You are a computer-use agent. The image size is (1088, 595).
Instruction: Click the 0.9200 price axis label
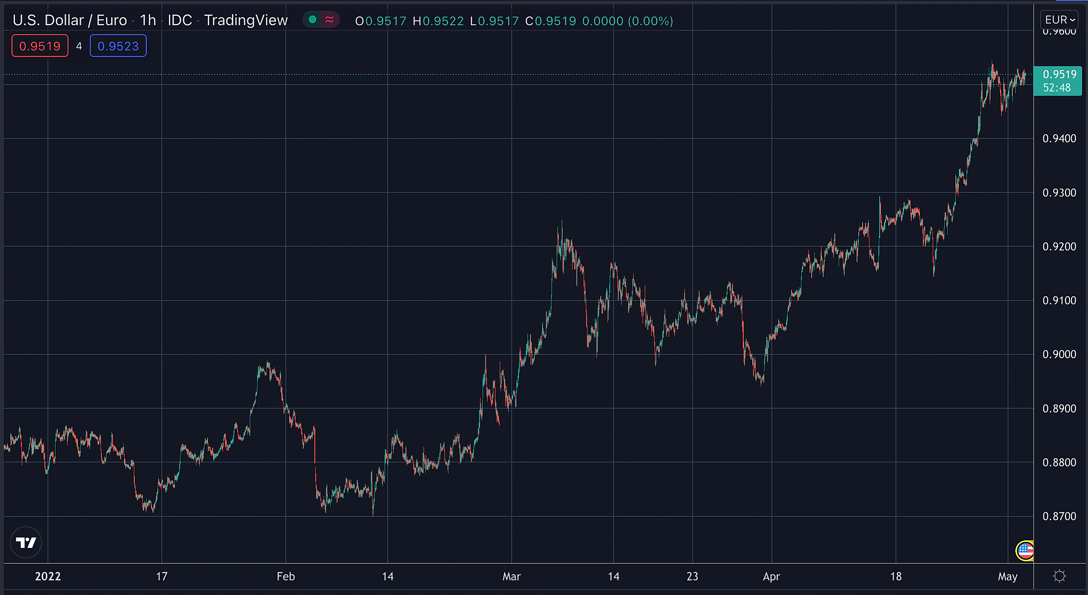click(x=1059, y=247)
